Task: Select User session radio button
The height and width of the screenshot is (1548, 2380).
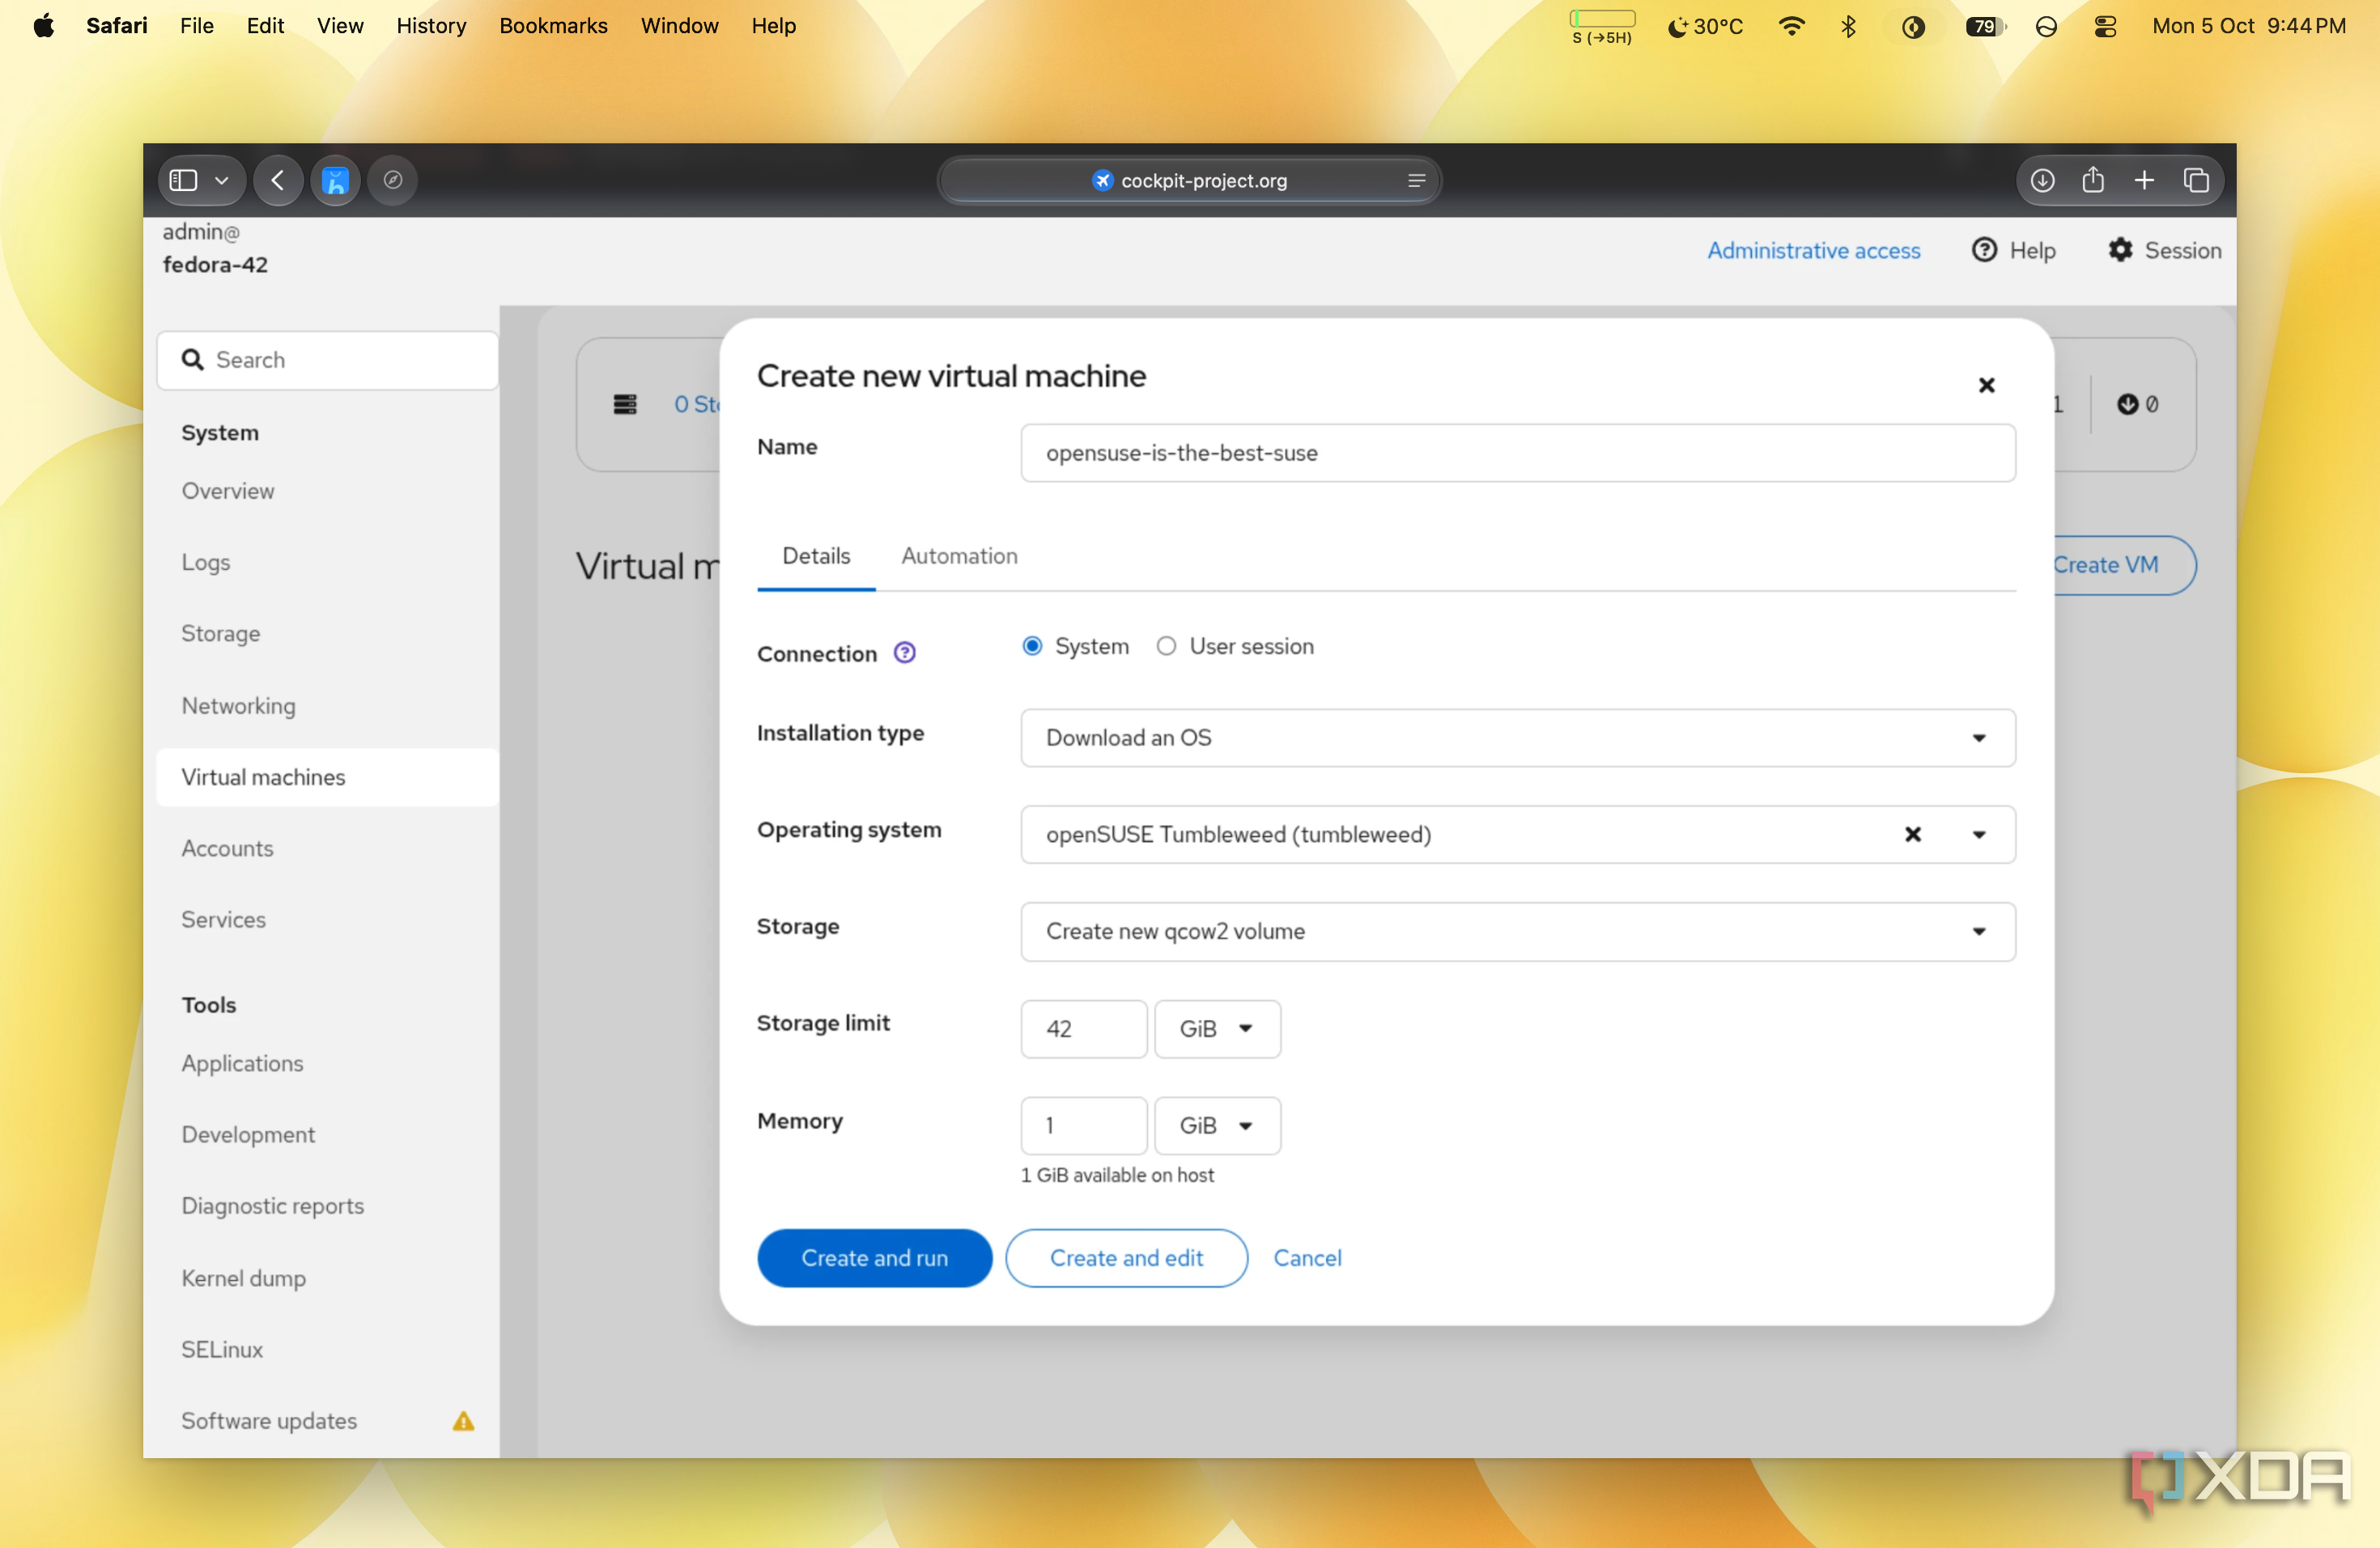Action: (x=1166, y=646)
